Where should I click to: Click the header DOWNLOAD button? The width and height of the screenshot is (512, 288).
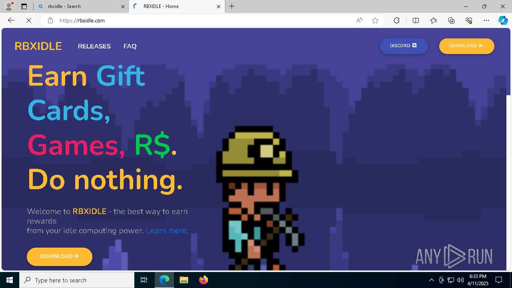[x=466, y=46]
